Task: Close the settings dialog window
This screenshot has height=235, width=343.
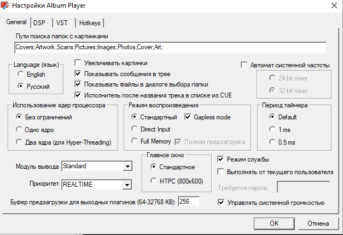Action: click(x=334, y=5)
